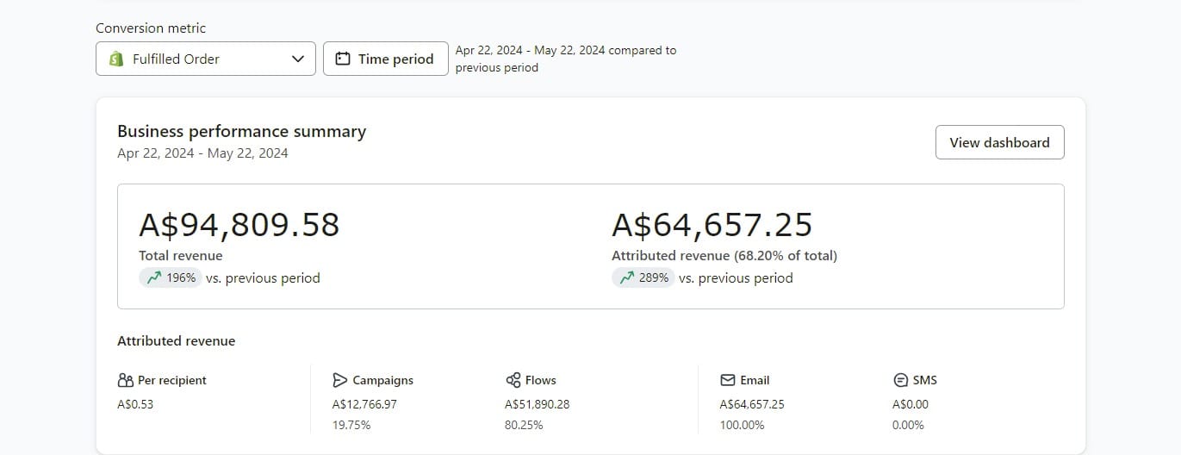Click the A$94,809.58 total revenue figure
This screenshot has height=455, width=1181.
click(239, 225)
